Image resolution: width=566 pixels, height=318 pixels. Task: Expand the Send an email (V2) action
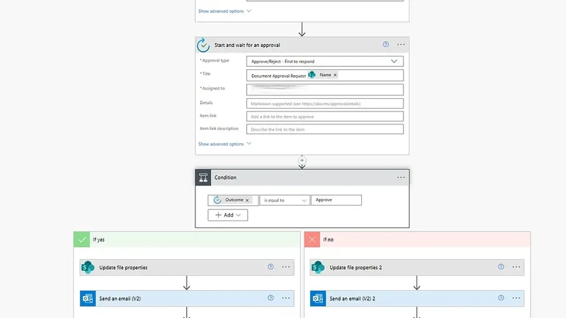(187, 298)
